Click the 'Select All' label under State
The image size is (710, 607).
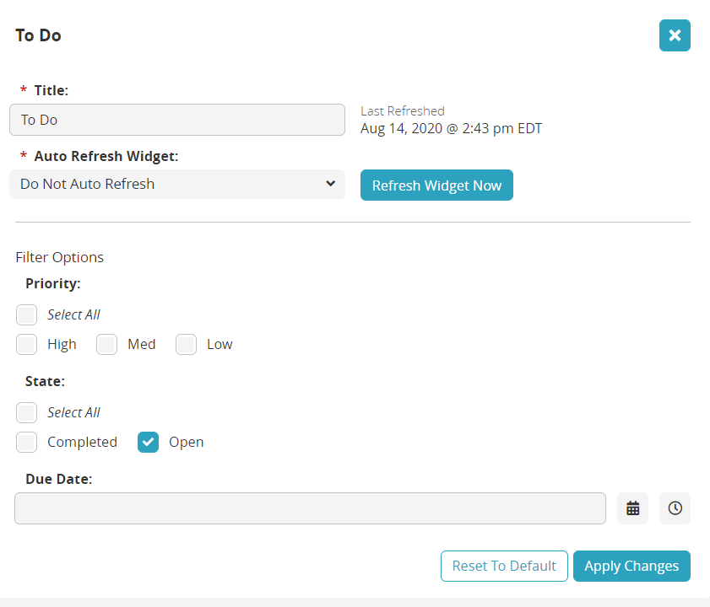[73, 412]
